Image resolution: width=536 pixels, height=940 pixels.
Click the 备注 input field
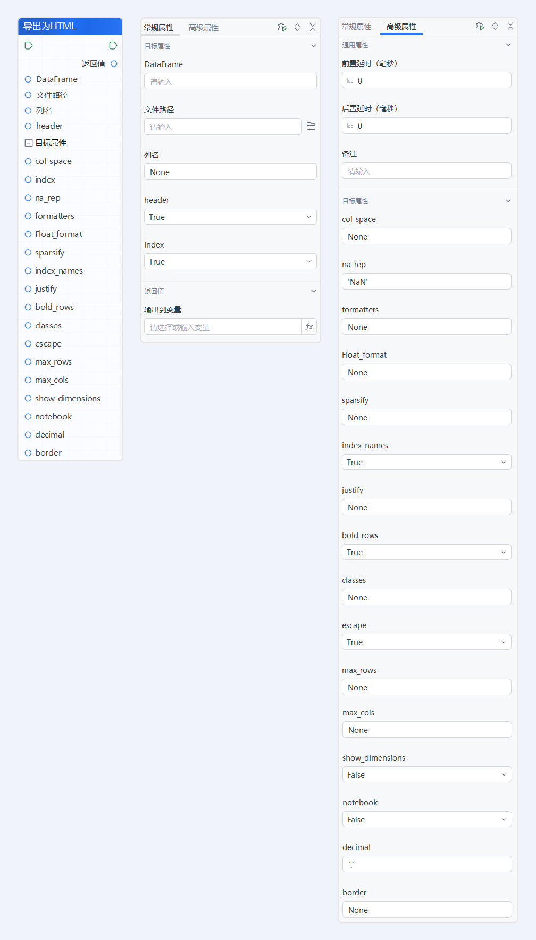(x=426, y=171)
